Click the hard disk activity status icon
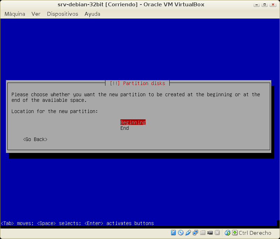Viewport: 280px width, 239px height. (174, 233)
